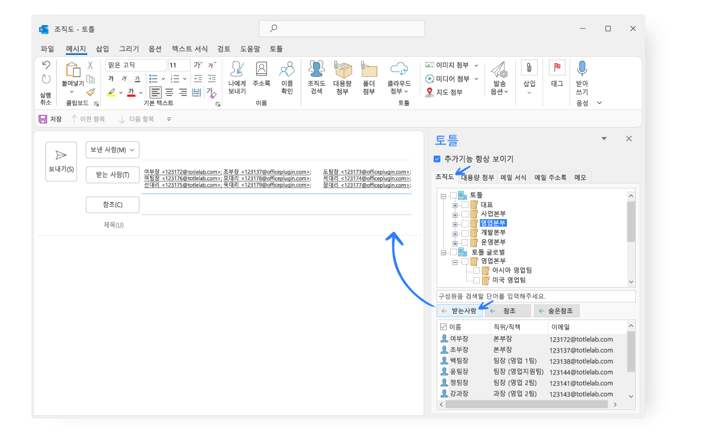Toggle bold text formatting

click(111, 79)
